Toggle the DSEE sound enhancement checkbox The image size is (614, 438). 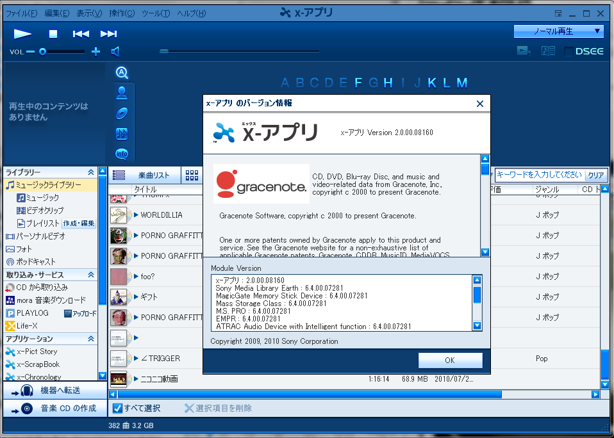[568, 51]
